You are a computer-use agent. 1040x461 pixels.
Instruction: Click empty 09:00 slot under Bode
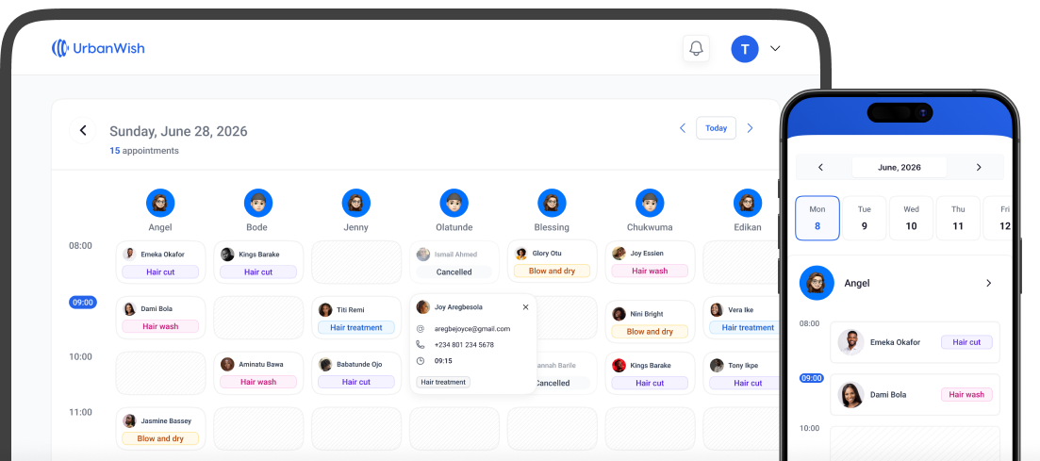pos(258,318)
